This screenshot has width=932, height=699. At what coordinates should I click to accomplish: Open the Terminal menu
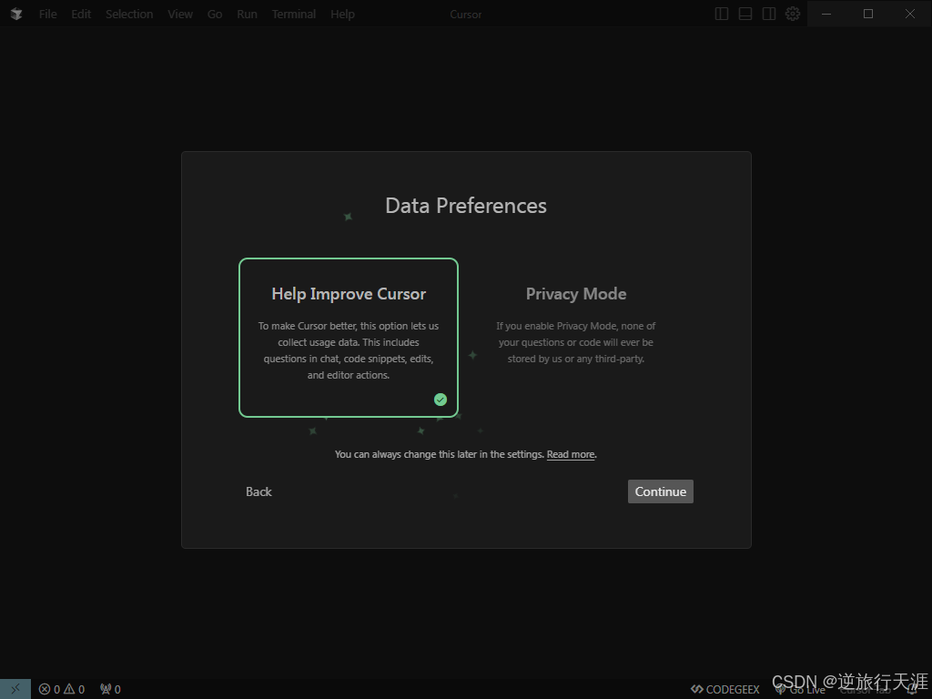(294, 14)
